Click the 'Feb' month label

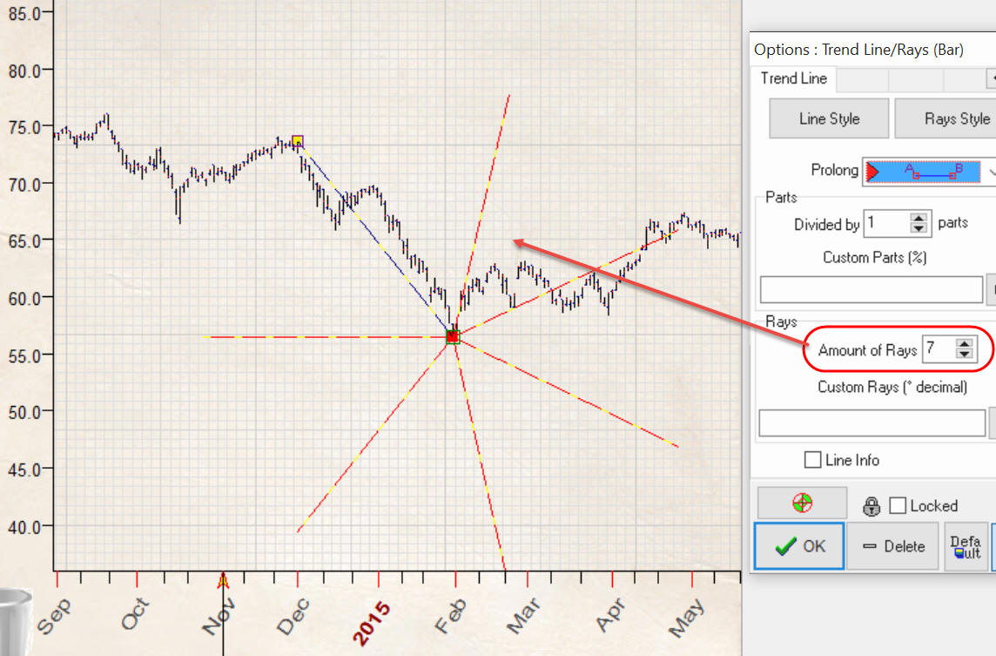pos(450,616)
